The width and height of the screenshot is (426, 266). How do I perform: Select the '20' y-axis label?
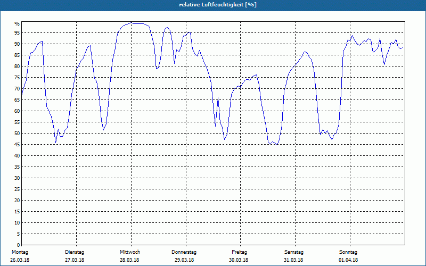(17, 201)
